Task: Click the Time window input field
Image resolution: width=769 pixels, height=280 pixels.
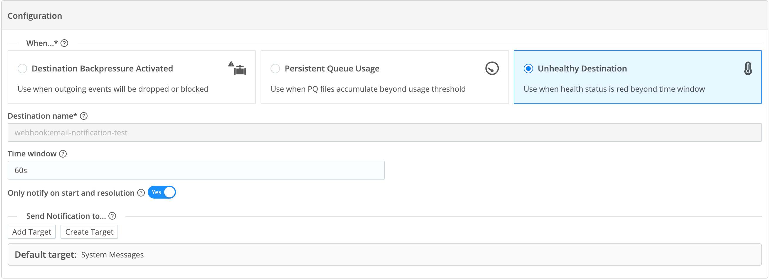Action: 196,170
